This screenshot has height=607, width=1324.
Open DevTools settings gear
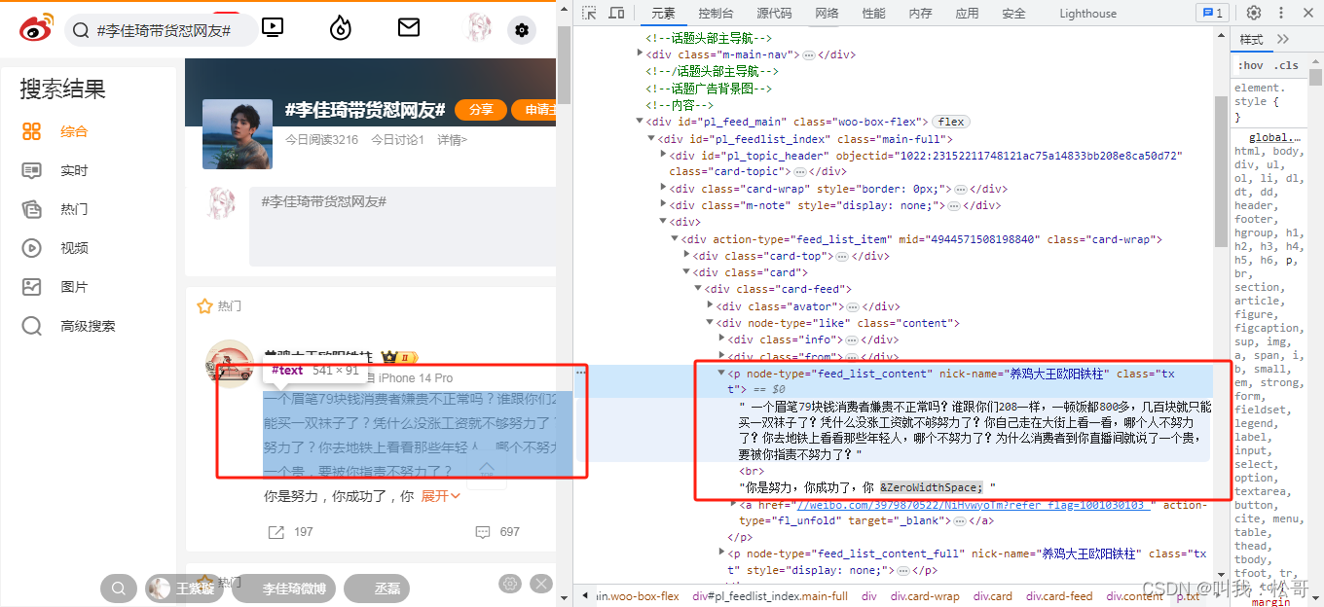1254,13
